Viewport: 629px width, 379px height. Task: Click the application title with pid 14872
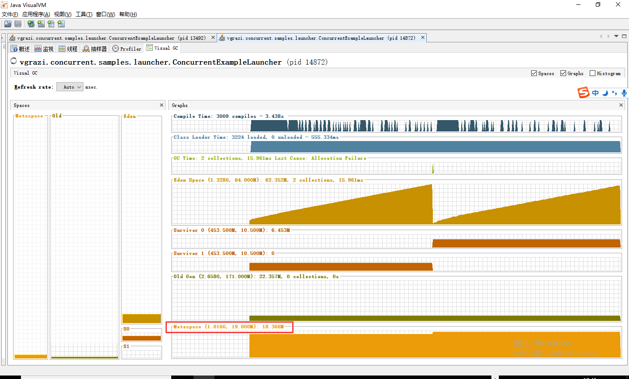[x=174, y=62]
